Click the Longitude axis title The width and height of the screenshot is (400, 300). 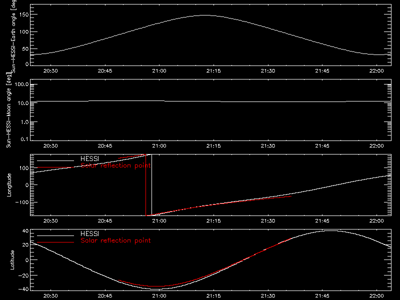coord(9,185)
